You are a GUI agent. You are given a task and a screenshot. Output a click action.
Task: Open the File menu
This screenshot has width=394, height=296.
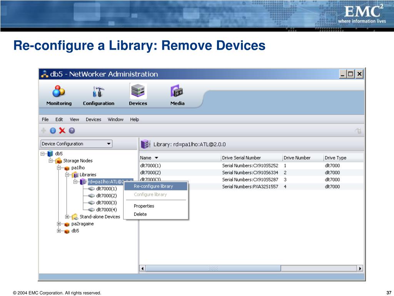coord(45,119)
